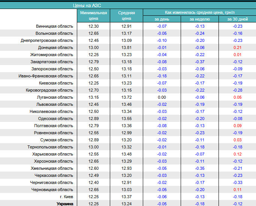Viewport: 256px width, 206px height.
Task: Select the 'Харьковская область' row label
Action: tap(54, 154)
